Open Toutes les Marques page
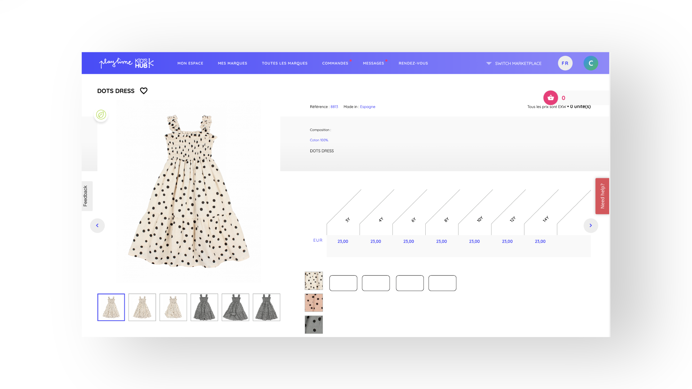This screenshot has width=692, height=389. click(285, 63)
